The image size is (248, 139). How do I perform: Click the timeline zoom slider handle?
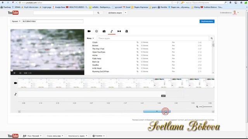pyautogui.click(x=203, y=107)
